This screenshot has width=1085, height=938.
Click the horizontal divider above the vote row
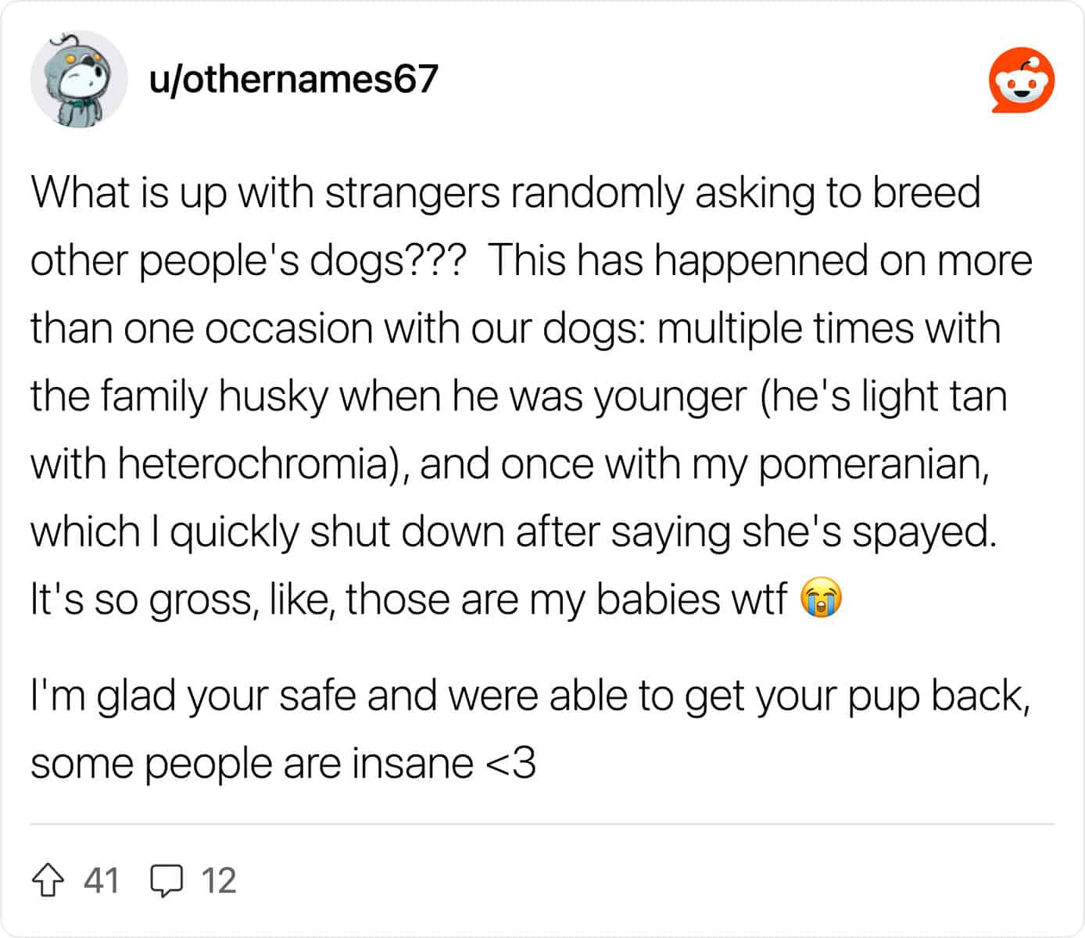pyautogui.click(x=542, y=824)
